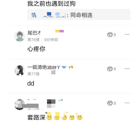Open avatar of user 尾巴
Screen dimensions: 133x125
20,36
